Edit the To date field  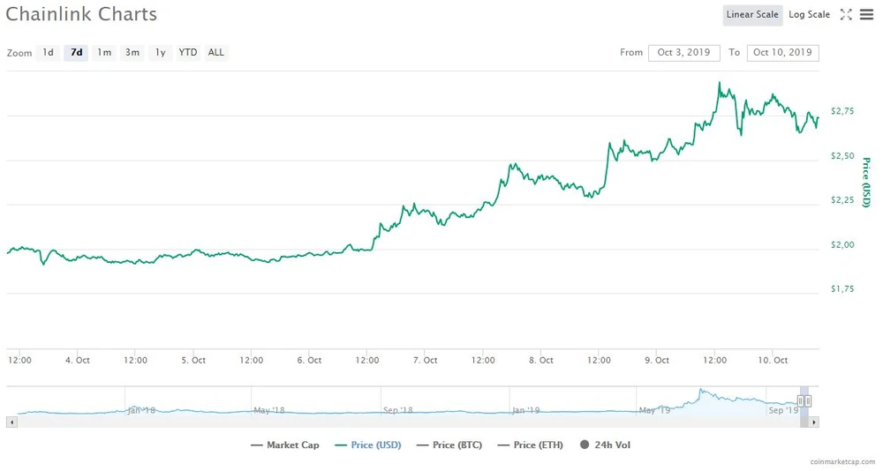pyautogui.click(x=782, y=53)
